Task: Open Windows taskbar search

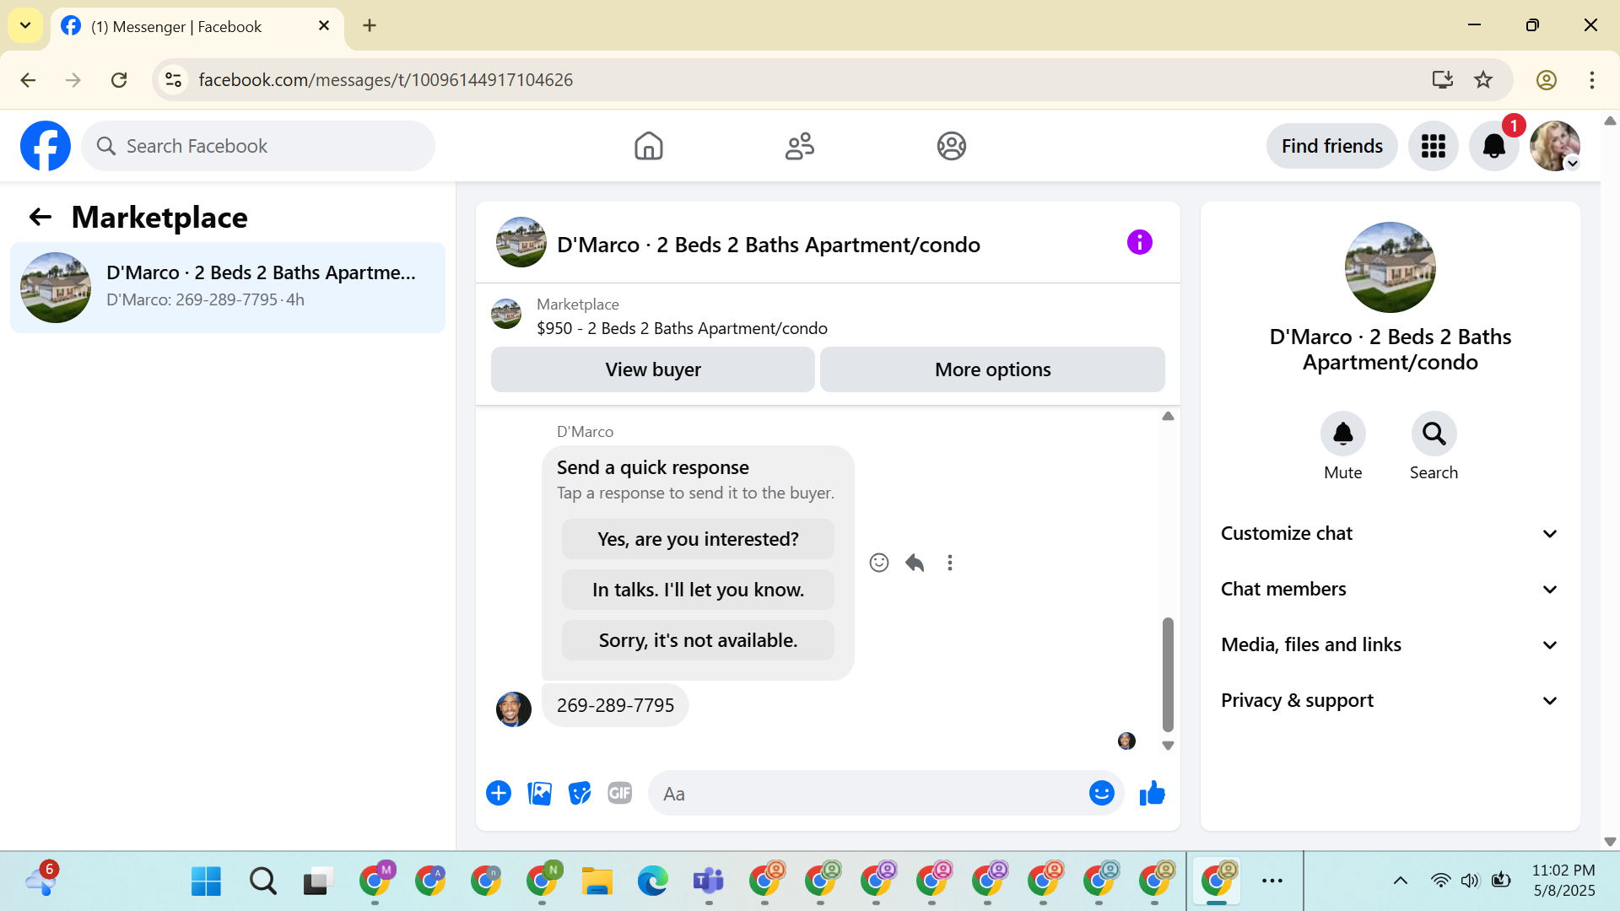Action: [x=262, y=881]
